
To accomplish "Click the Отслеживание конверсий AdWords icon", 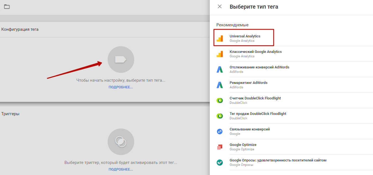I will pos(220,70).
